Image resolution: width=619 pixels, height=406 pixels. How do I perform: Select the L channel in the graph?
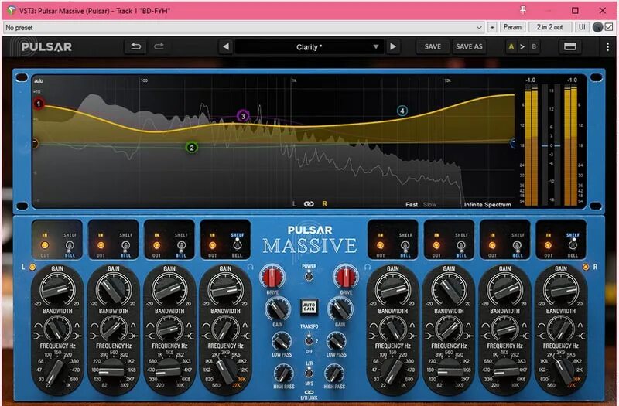[294, 203]
